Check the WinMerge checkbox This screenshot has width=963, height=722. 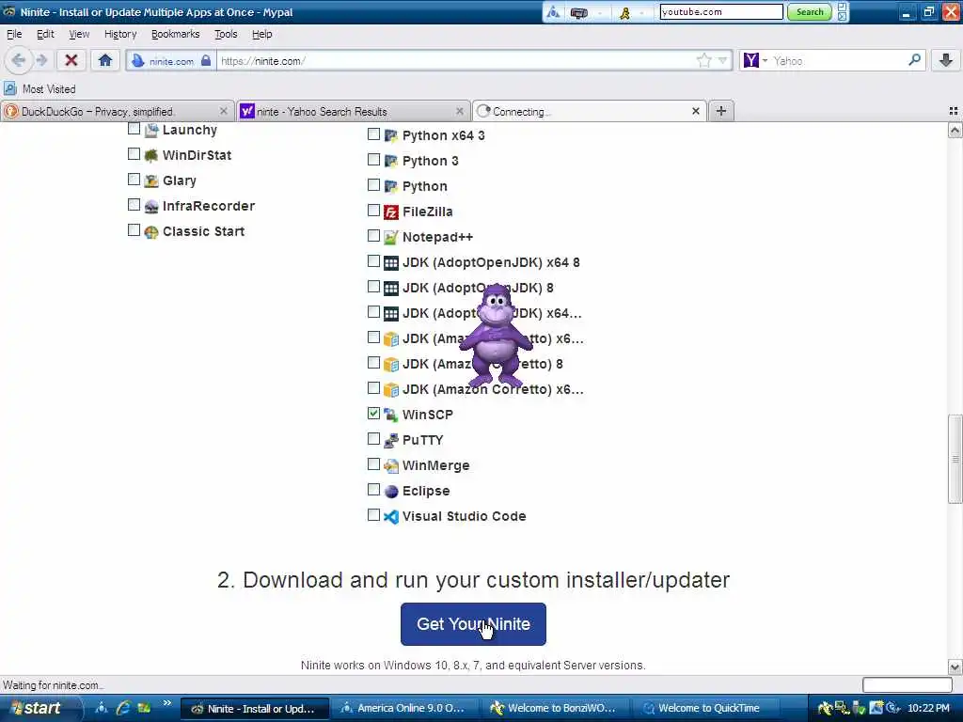click(373, 464)
